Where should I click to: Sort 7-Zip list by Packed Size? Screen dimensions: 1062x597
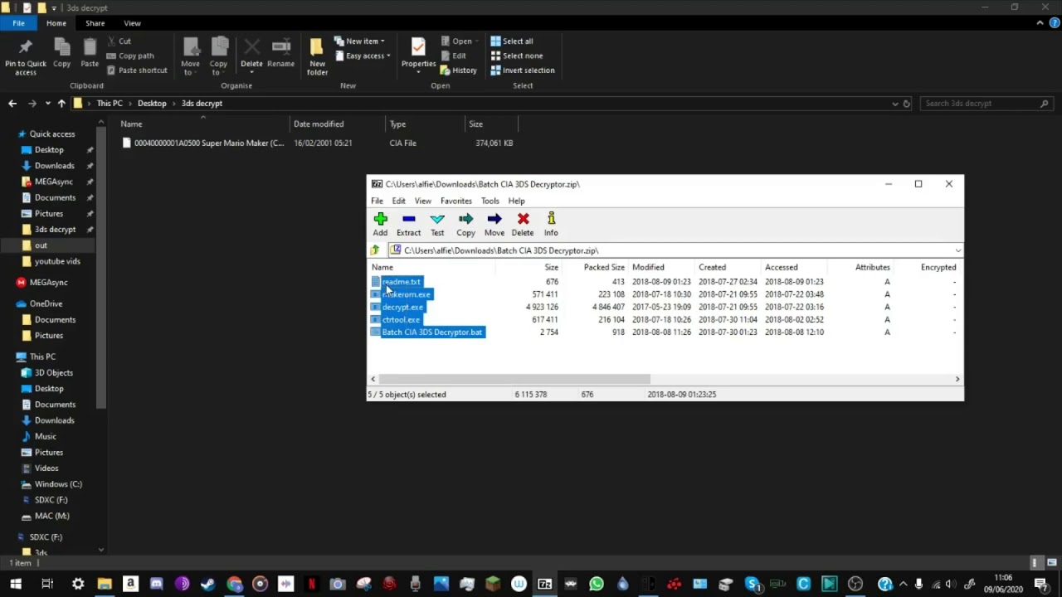[603, 267]
